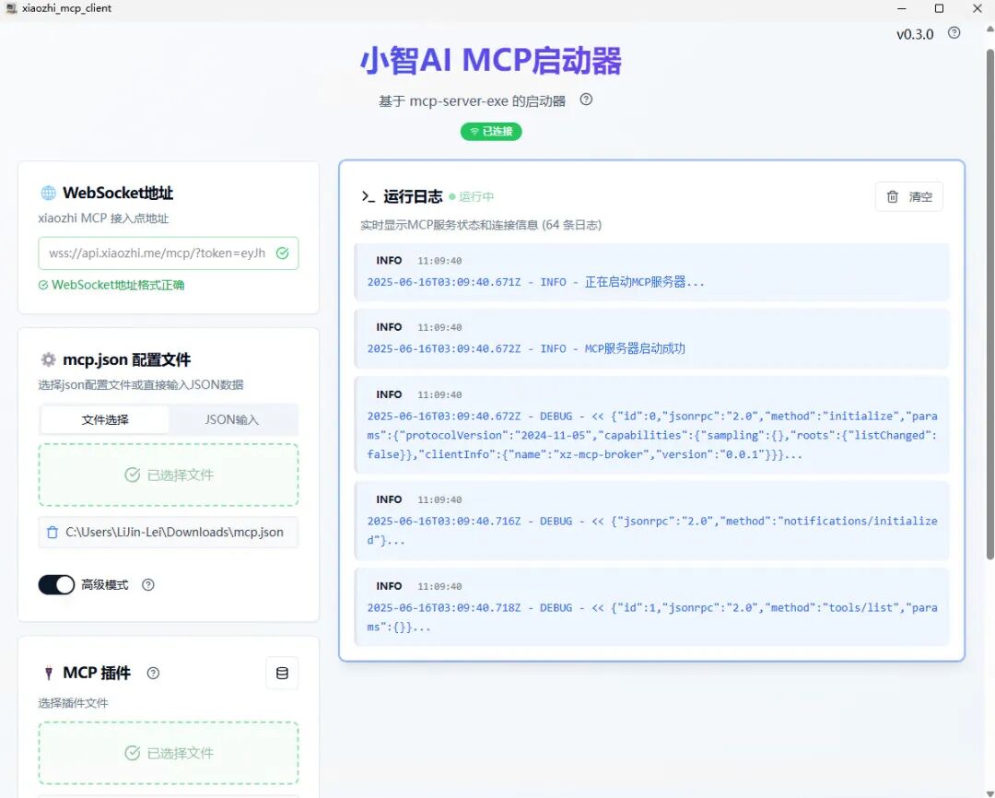
Task: Click 已选择文件 area in MCP 插件 panel
Action: pos(168,753)
